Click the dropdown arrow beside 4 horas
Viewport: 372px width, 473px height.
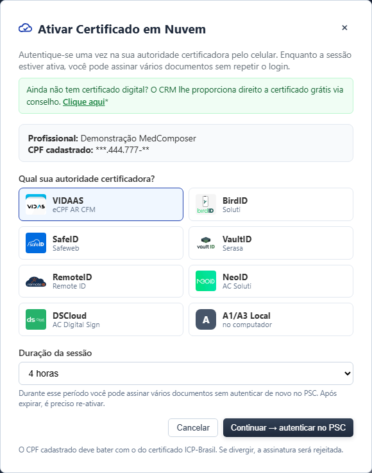[348, 373]
